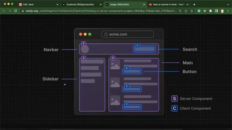Screen dimensions: 232x130
Task: Close the Next js tutorial tab
Action: point(187,5)
